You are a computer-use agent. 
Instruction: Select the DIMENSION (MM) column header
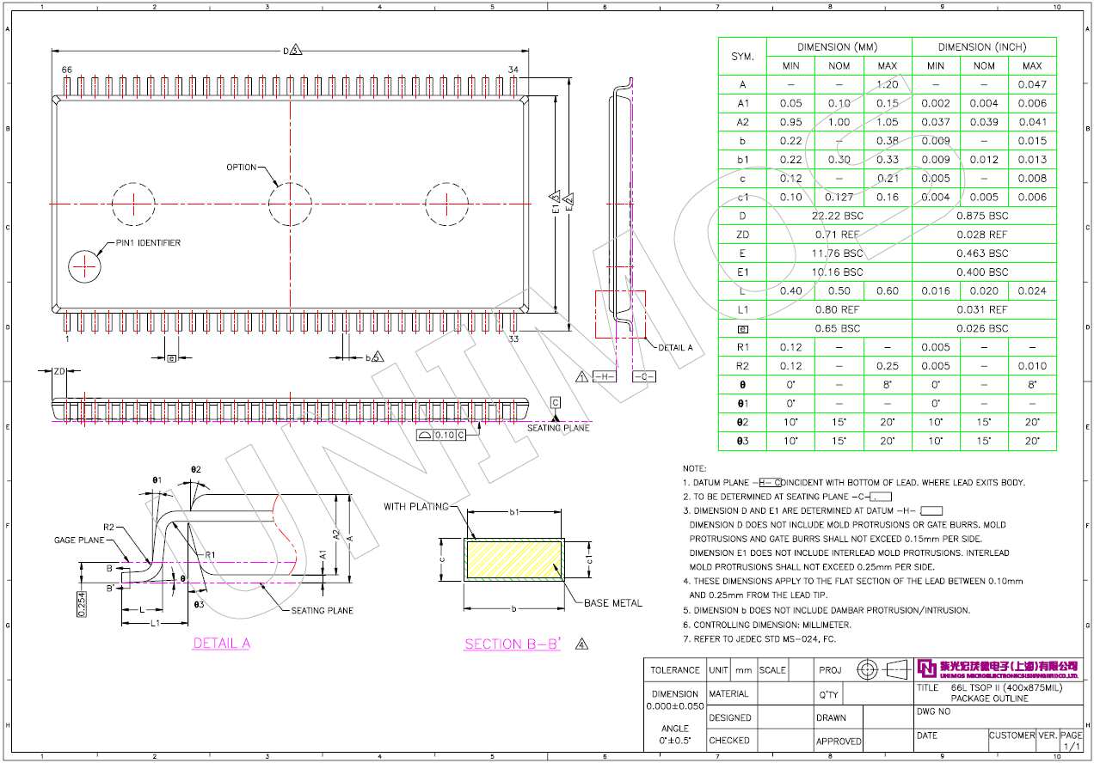coord(839,47)
